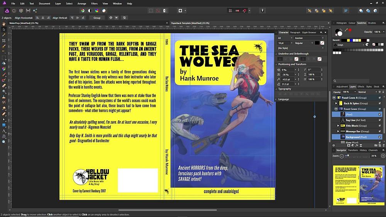Toggle visibility of Title Block group
Screen dimensions: 386x217
pyautogui.click(x=379, y=126)
